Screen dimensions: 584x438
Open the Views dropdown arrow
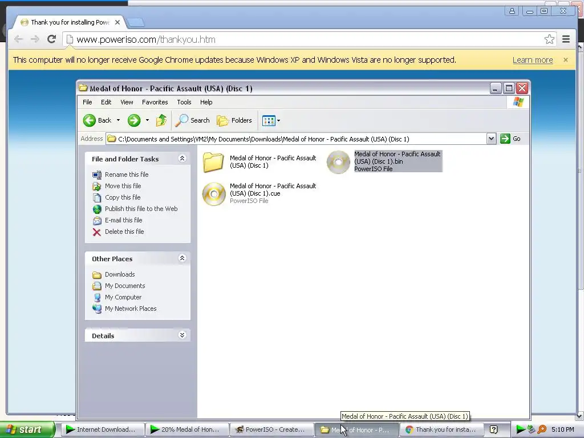click(278, 120)
